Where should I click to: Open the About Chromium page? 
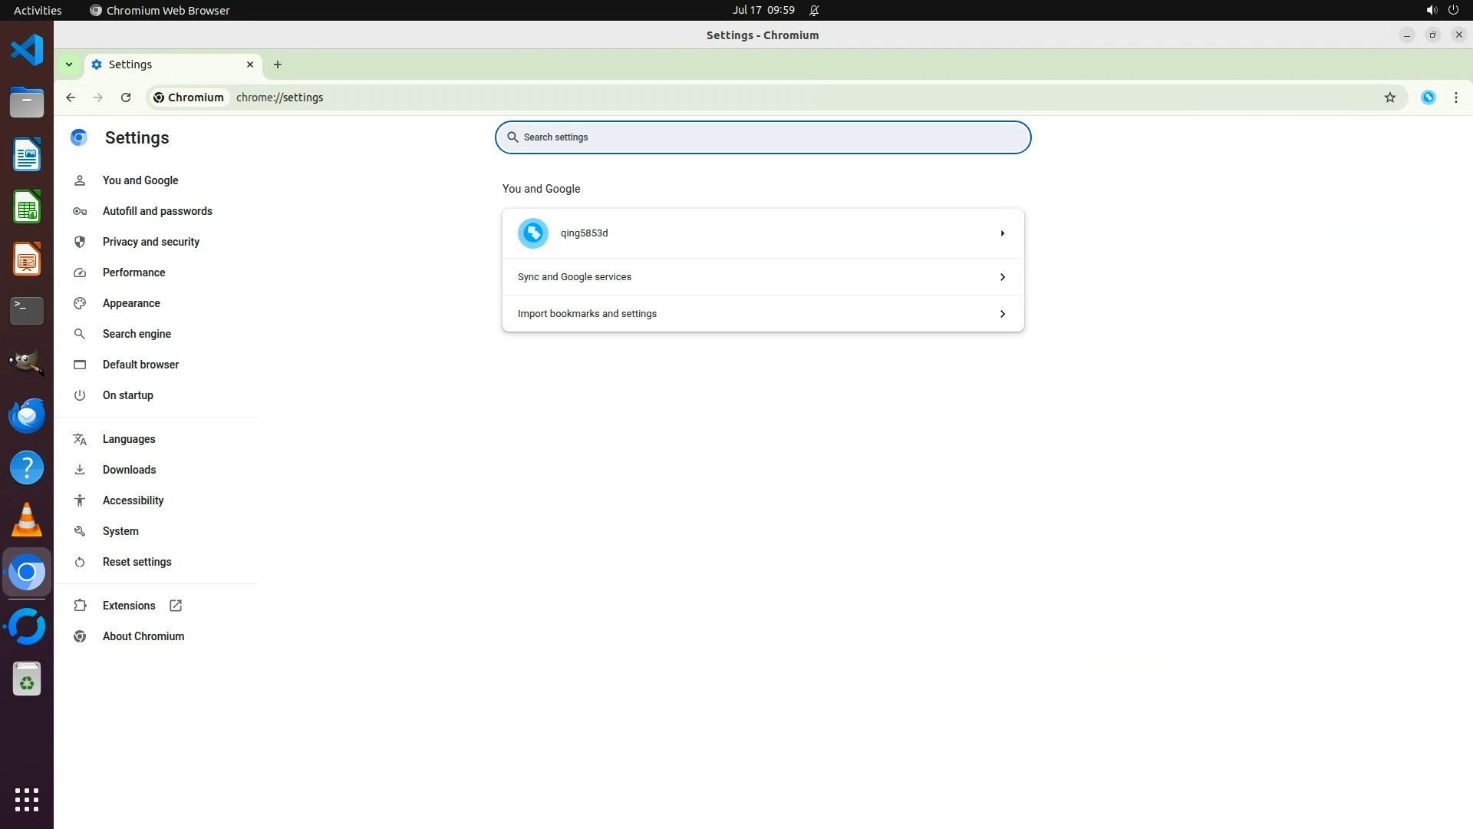pyautogui.click(x=143, y=636)
